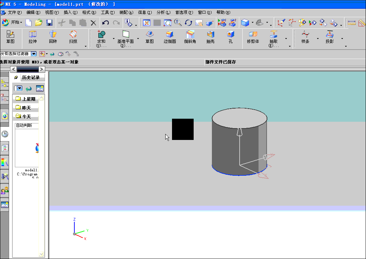The width and height of the screenshot is (366, 259).
Task: Click the Undo arrow icon
Action: [105, 23]
